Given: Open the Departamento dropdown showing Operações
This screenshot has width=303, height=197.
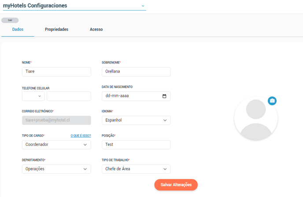Looking at the screenshot, I should pos(56,169).
